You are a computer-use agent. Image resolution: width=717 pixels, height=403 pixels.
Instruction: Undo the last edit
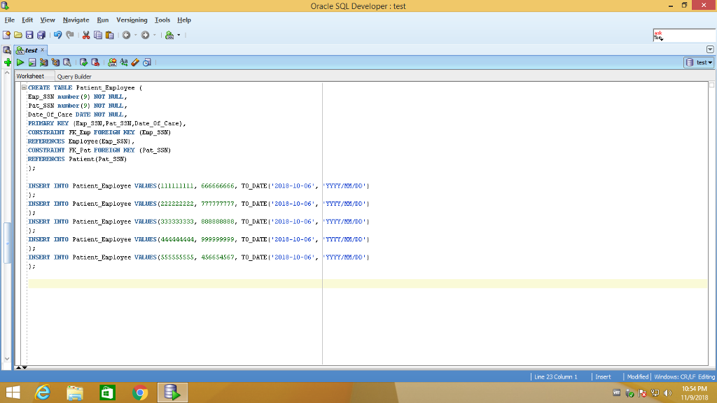coord(57,35)
